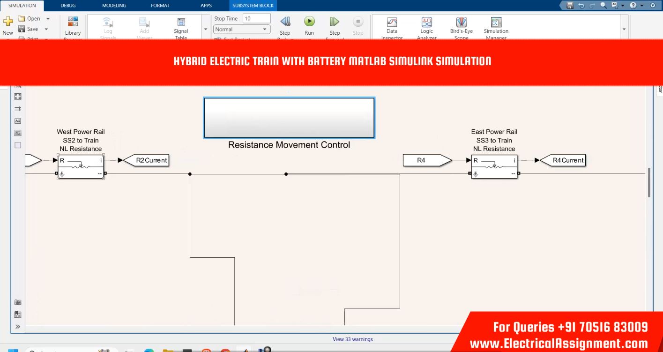
Task: Switch to the APPS tab
Action: (206, 6)
